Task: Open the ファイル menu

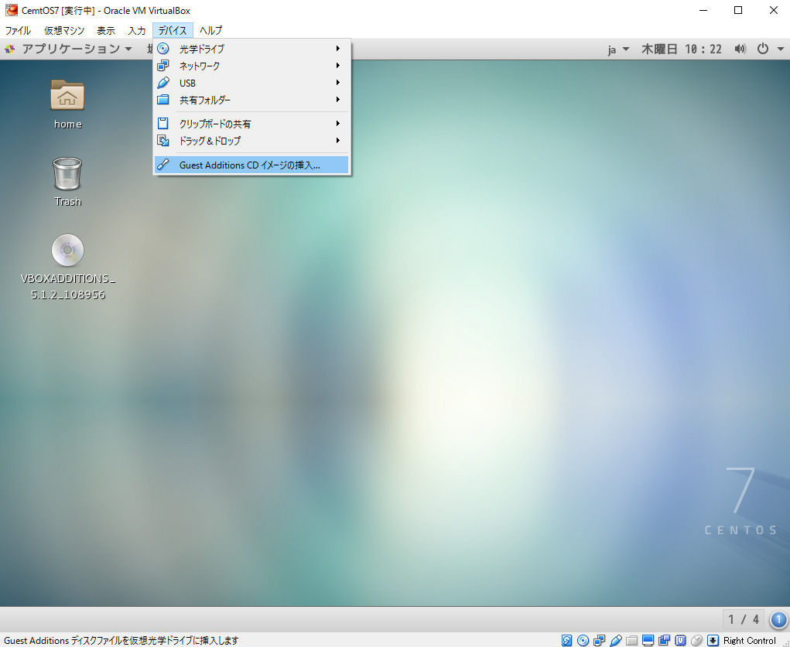Action: [18, 31]
